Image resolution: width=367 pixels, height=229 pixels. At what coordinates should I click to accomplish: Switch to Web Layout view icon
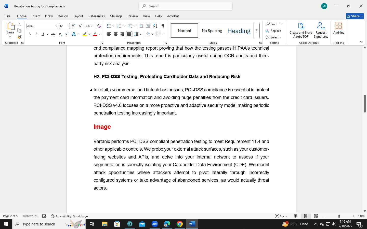[x=316, y=216]
